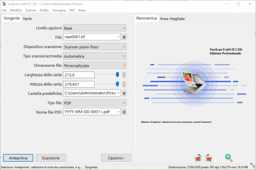The image size is (256, 170).
Task: Click the window resize grip at bottom right
Action: (x=253, y=165)
